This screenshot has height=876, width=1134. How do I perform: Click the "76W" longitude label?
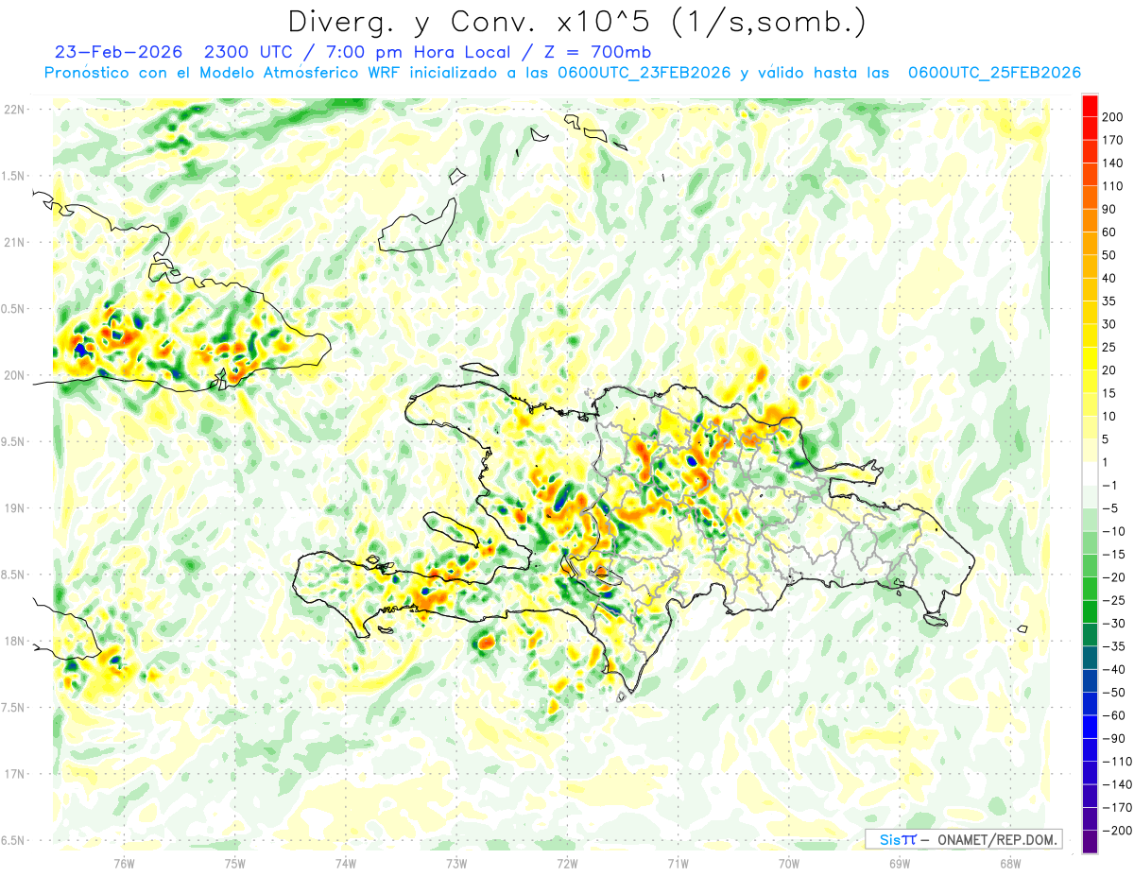click(124, 863)
